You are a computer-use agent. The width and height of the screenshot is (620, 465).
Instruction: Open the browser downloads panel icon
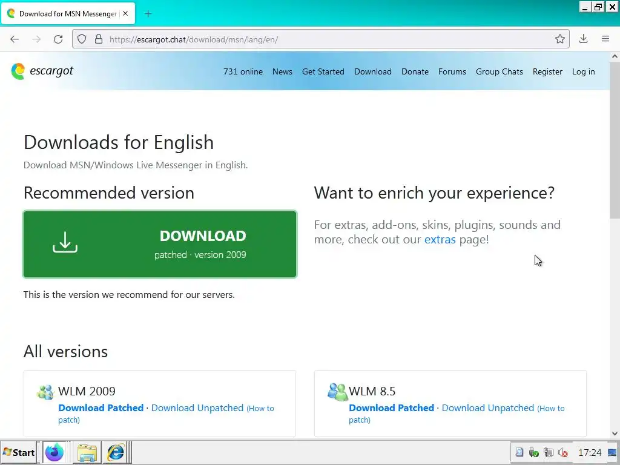point(583,39)
